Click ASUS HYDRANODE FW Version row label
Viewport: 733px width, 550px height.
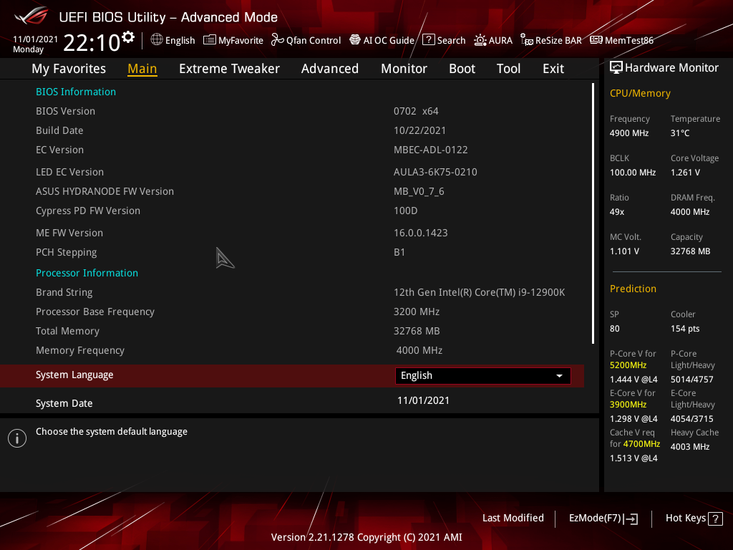coord(105,191)
